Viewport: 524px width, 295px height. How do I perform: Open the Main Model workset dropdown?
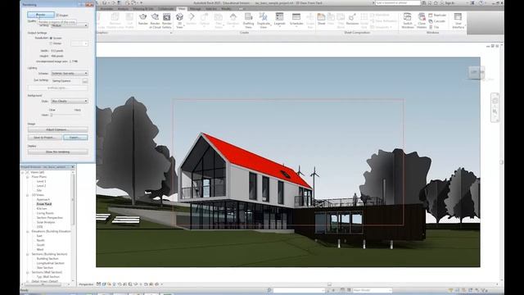click(x=372, y=290)
